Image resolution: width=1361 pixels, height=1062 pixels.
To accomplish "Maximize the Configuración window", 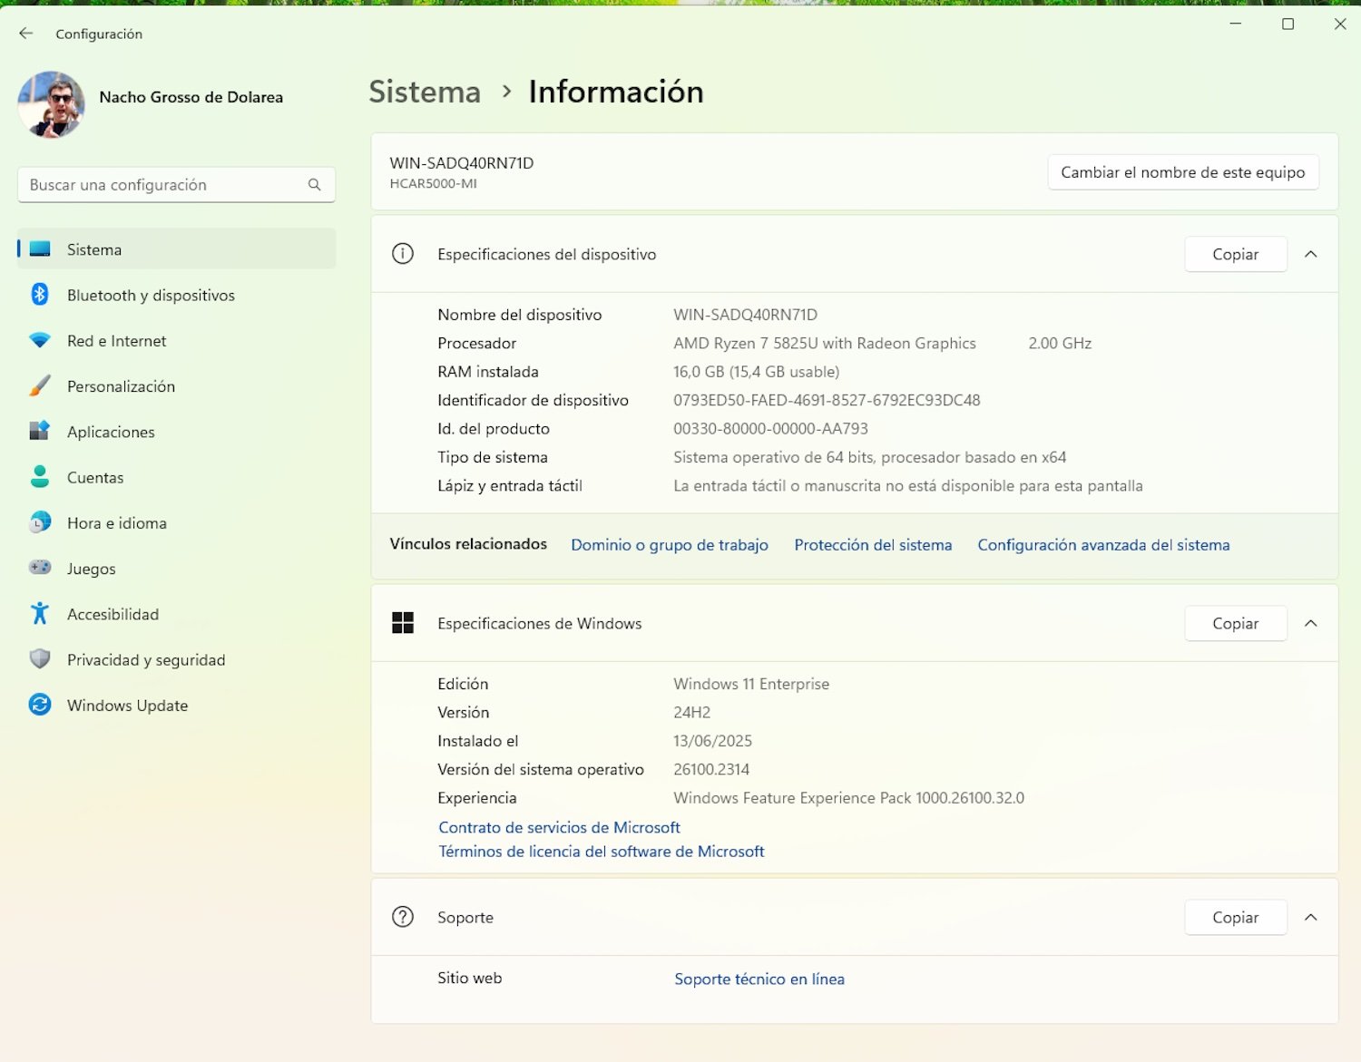I will tap(1288, 24).
